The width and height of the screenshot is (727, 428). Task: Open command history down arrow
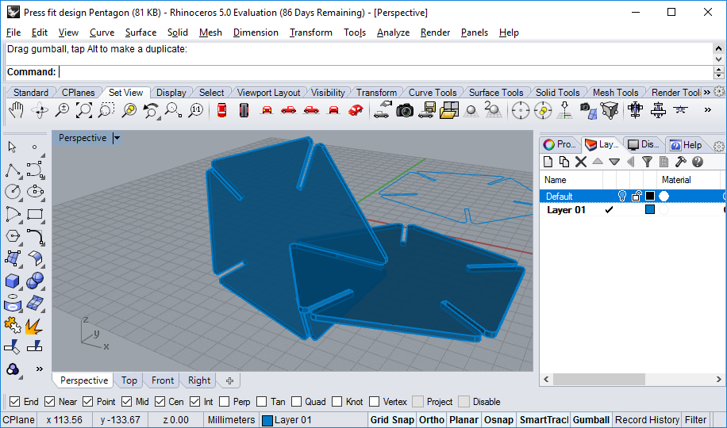(718, 59)
